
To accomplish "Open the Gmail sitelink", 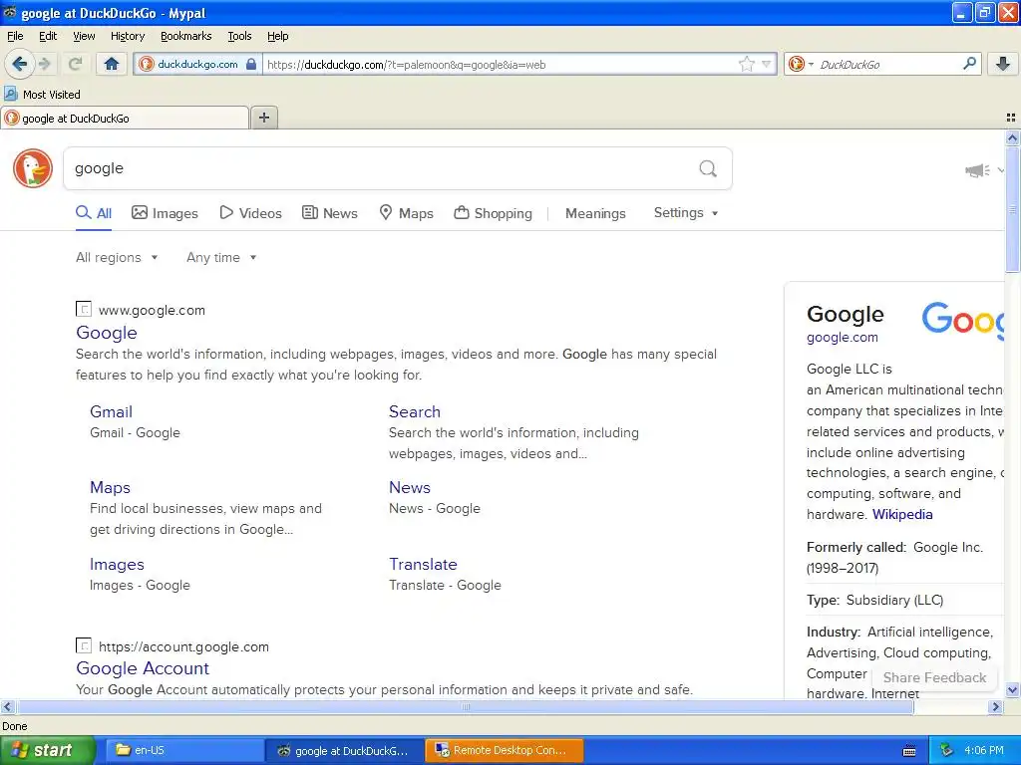I will 112,411.
